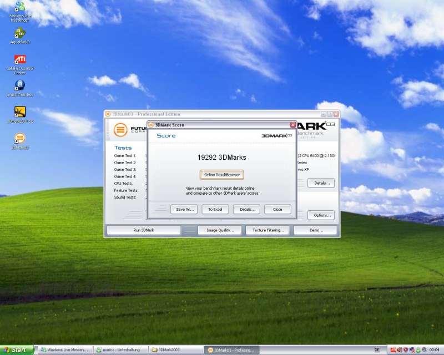This screenshot has height=355, width=444.
Task: Open the 3DMark03 desktop shortcut
Action: pyautogui.click(x=20, y=141)
